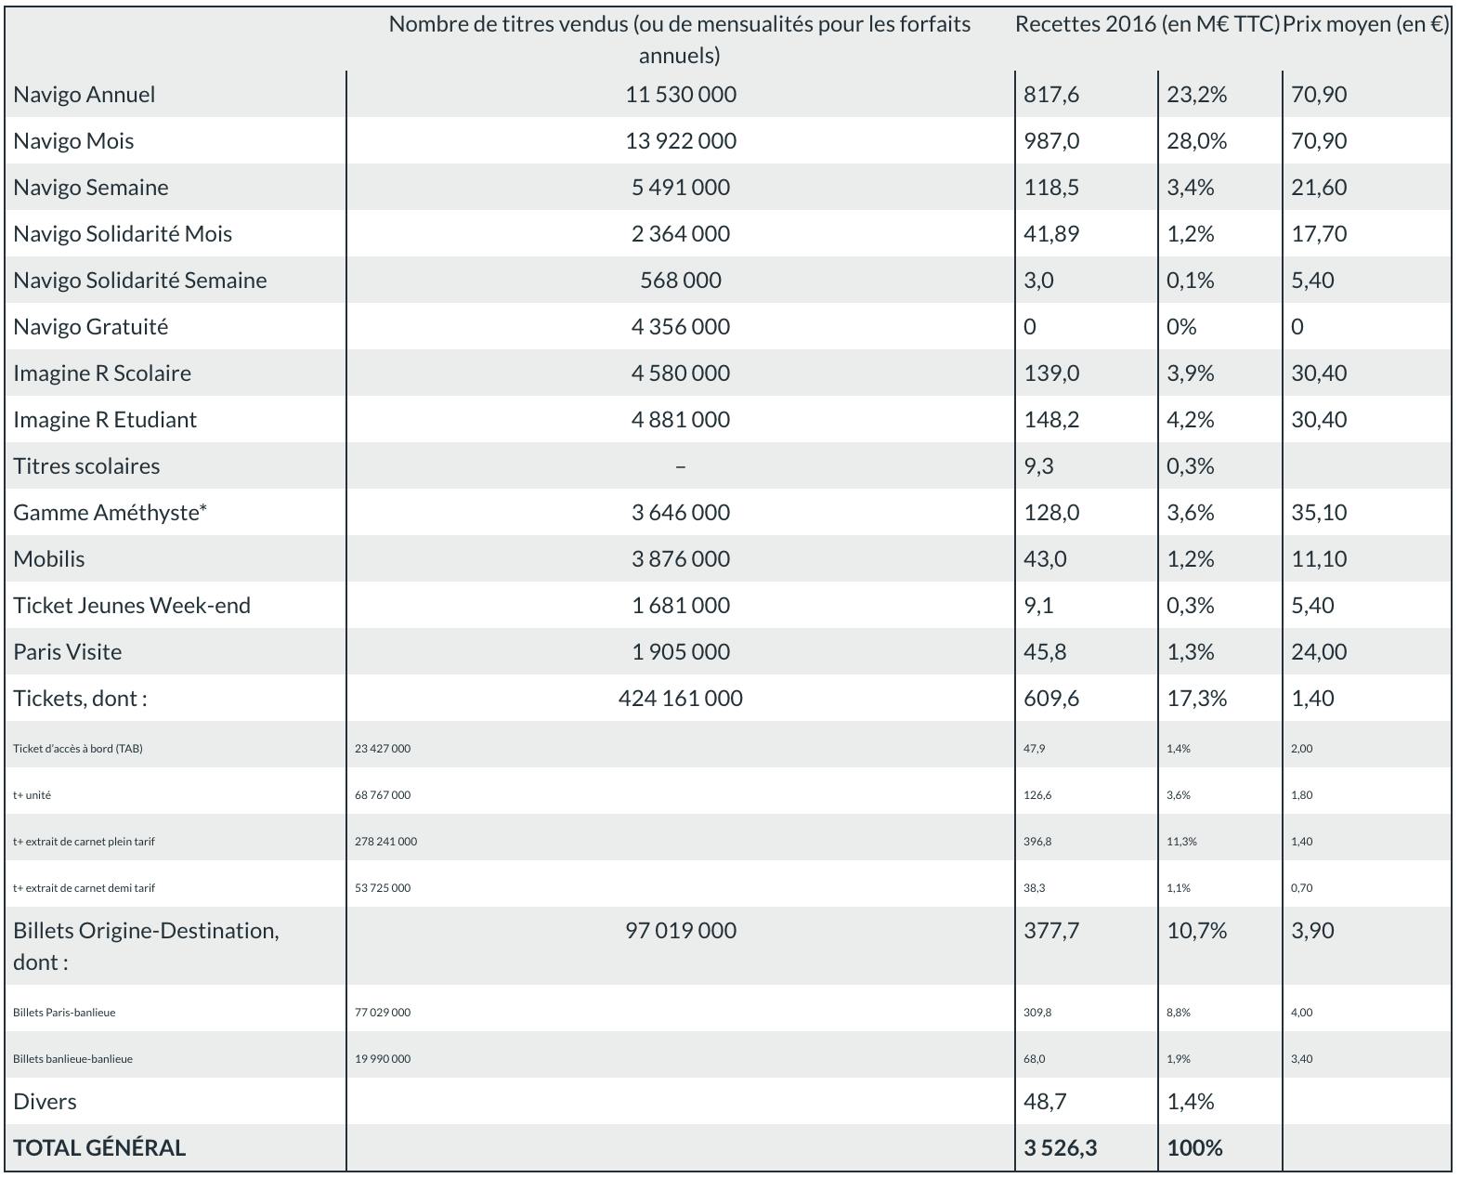Click the Billets Origine-Destination row label
The width and height of the screenshot is (1460, 1178).
(x=146, y=946)
